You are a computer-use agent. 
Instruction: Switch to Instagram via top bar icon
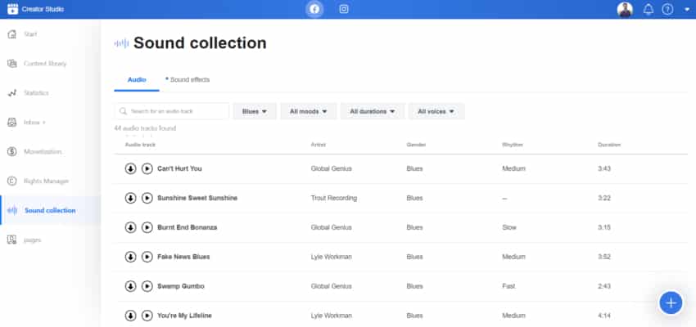344,9
